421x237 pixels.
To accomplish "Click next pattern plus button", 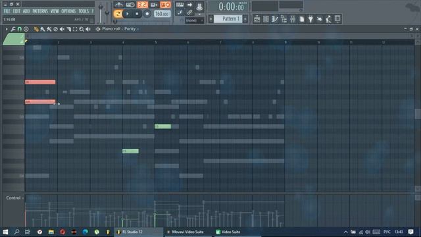I will tap(245, 19).
